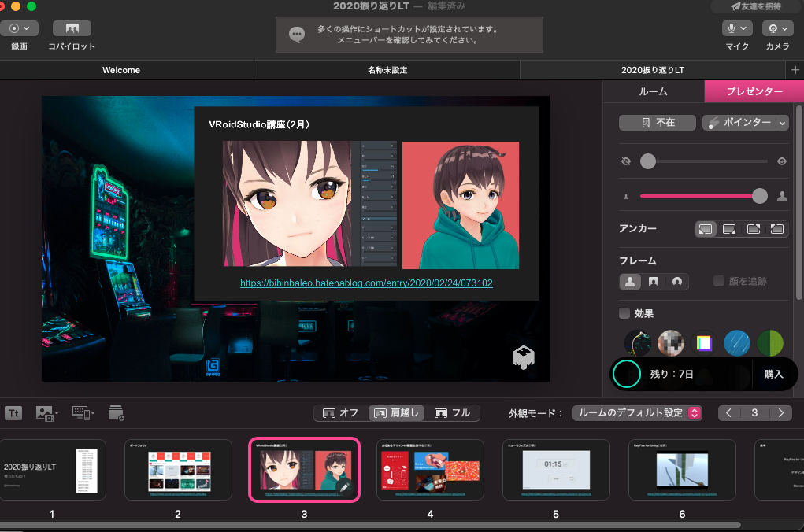This screenshot has height=532, width=804.
Task: Select slide thumbnail 2 portfolio grid
Action: pos(179,470)
